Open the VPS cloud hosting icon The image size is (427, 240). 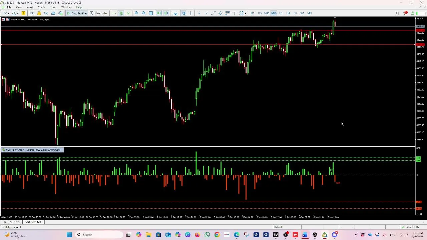pyautogui.click(x=53, y=13)
